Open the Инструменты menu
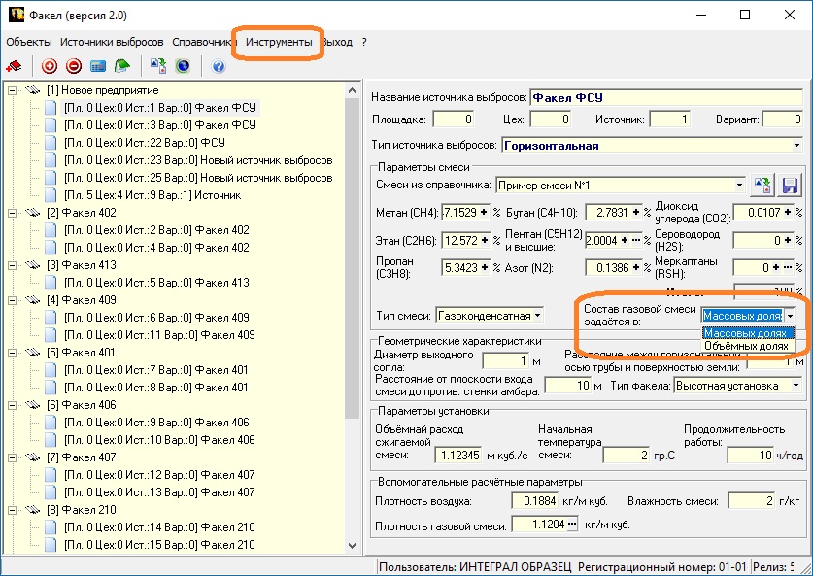This screenshot has height=576, width=813. click(279, 43)
